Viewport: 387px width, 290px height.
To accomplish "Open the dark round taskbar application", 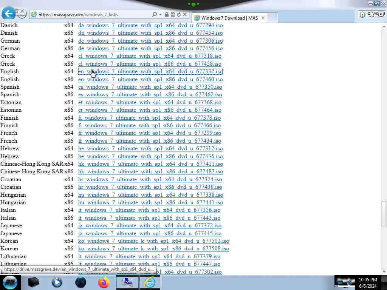I will pos(80,282).
